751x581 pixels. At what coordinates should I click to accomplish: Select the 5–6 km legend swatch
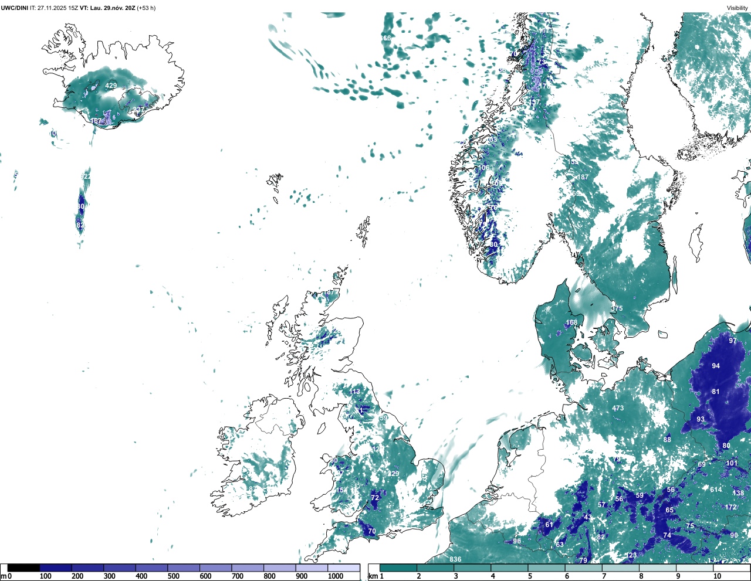tap(547, 568)
